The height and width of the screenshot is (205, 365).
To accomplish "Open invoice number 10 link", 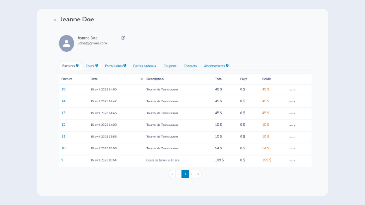I will [63, 148].
